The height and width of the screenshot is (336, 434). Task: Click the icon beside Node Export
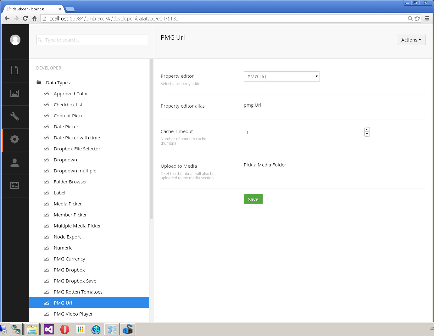pos(47,237)
